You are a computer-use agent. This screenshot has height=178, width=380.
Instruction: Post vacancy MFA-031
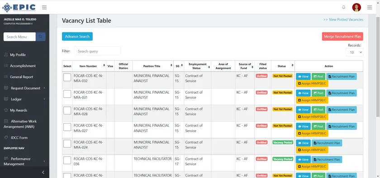318,93
